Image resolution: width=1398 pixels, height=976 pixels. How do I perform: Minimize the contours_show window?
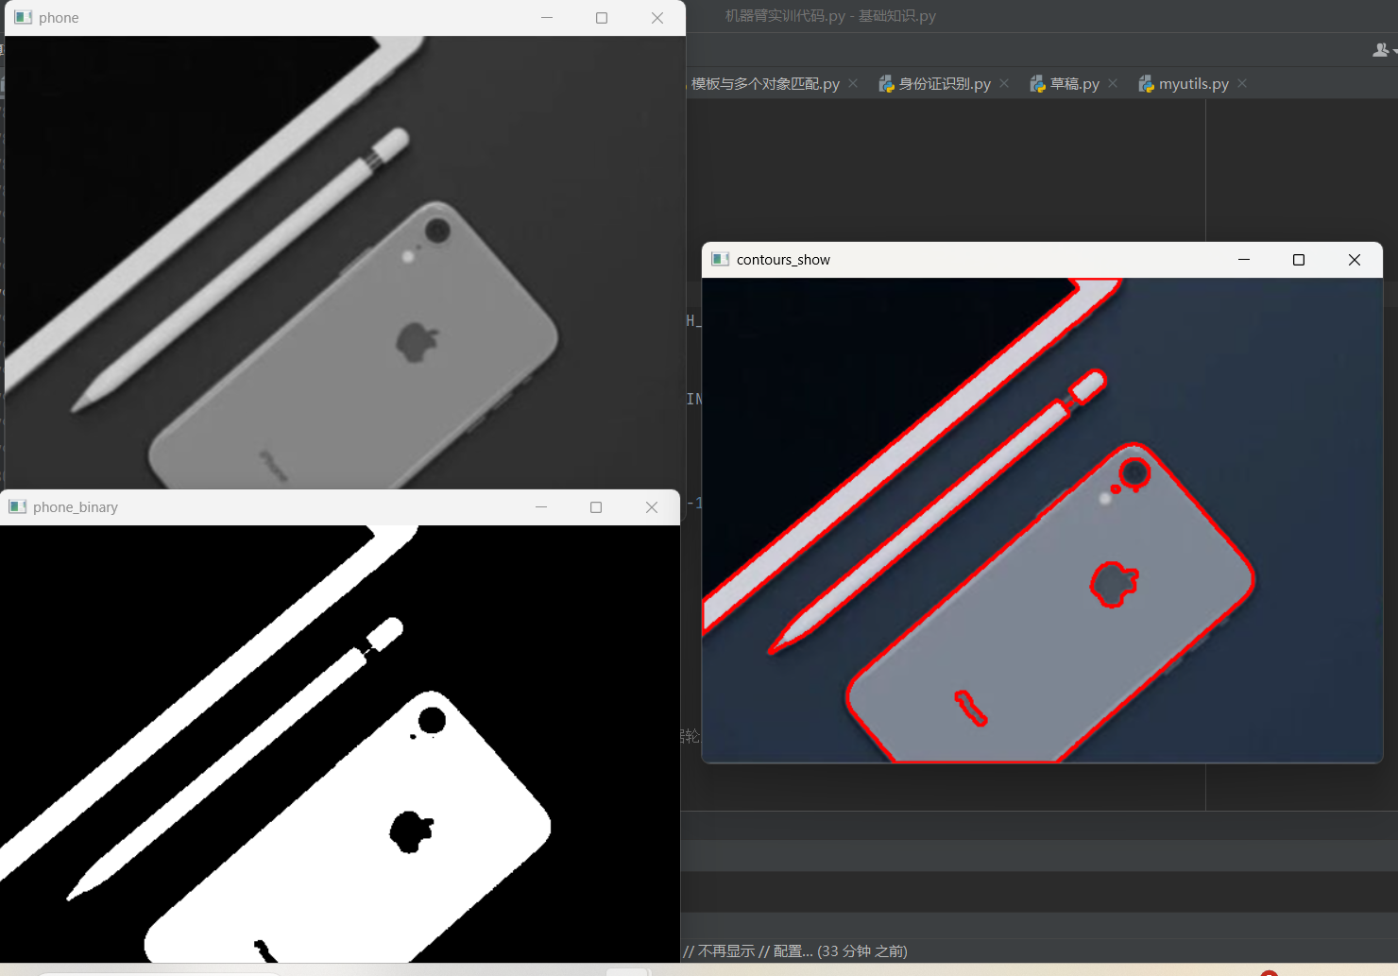click(x=1244, y=260)
